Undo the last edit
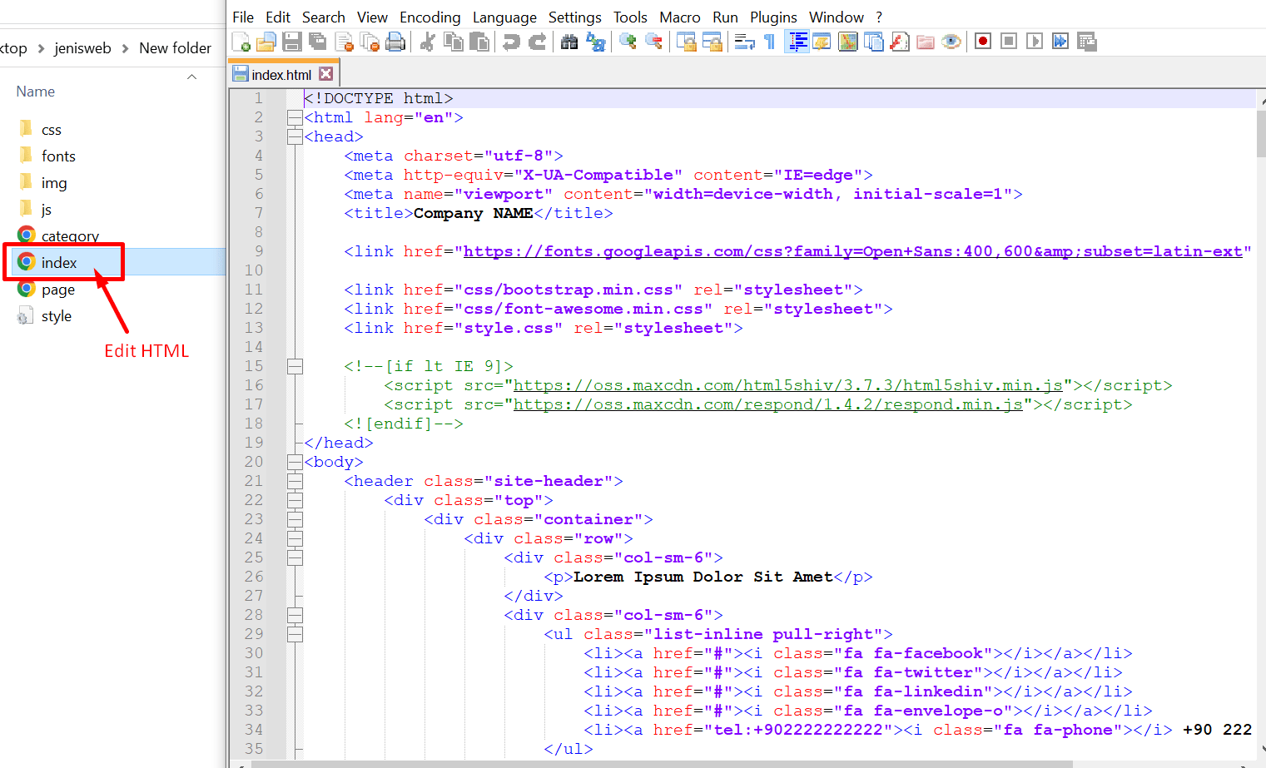The height and width of the screenshot is (768, 1266). (511, 42)
